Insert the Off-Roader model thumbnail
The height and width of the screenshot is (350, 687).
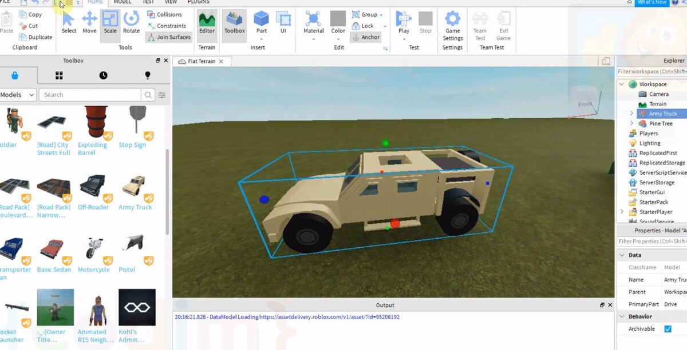[92, 187]
